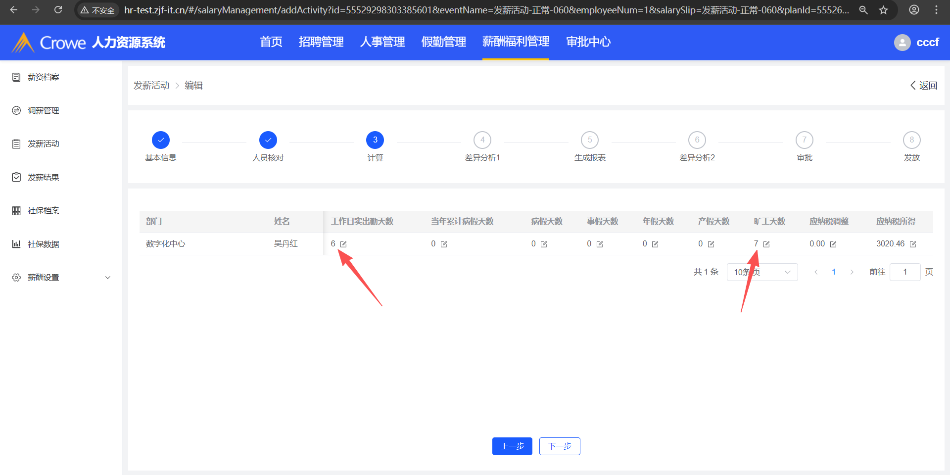Click edit icon beside 旷工天数 value 7

point(766,244)
